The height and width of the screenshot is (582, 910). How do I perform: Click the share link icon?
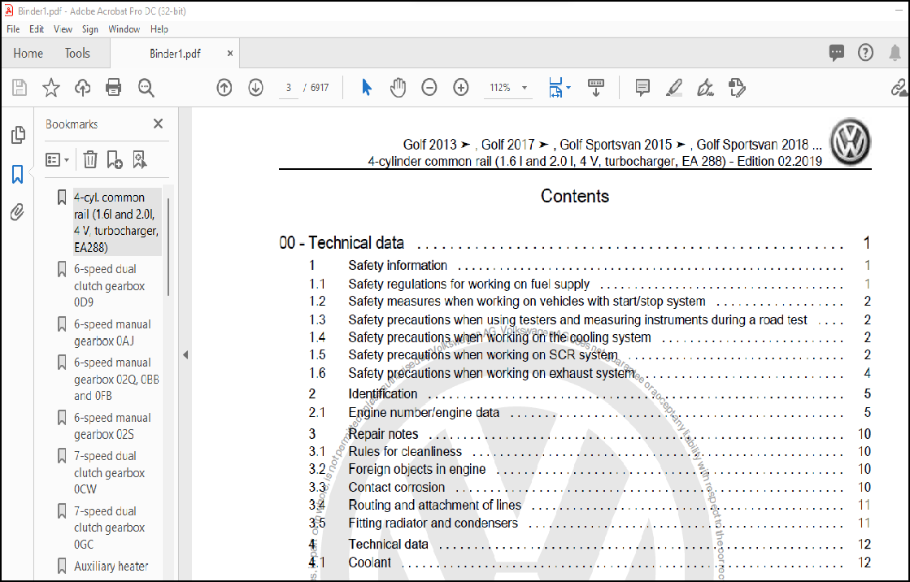coord(899,88)
